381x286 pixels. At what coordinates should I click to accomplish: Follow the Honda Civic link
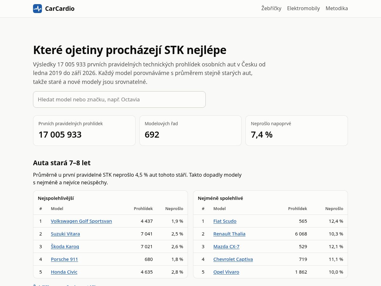click(64, 272)
